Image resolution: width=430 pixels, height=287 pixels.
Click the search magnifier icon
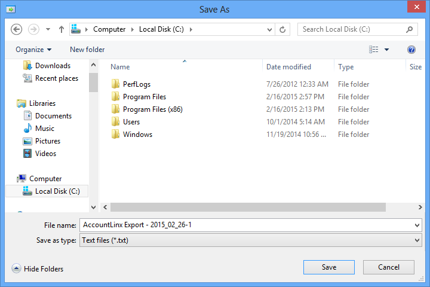[x=409, y=29]
